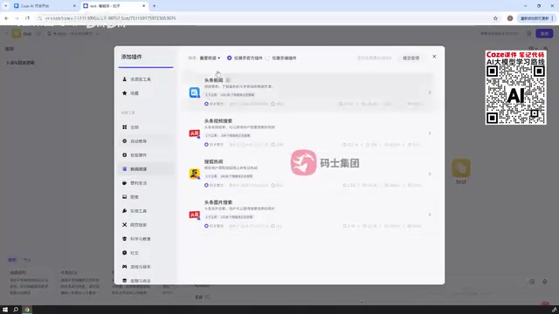Favorite star on the 头条新闻 row
This screenshot has width=559, height=314.
[273, 104]
